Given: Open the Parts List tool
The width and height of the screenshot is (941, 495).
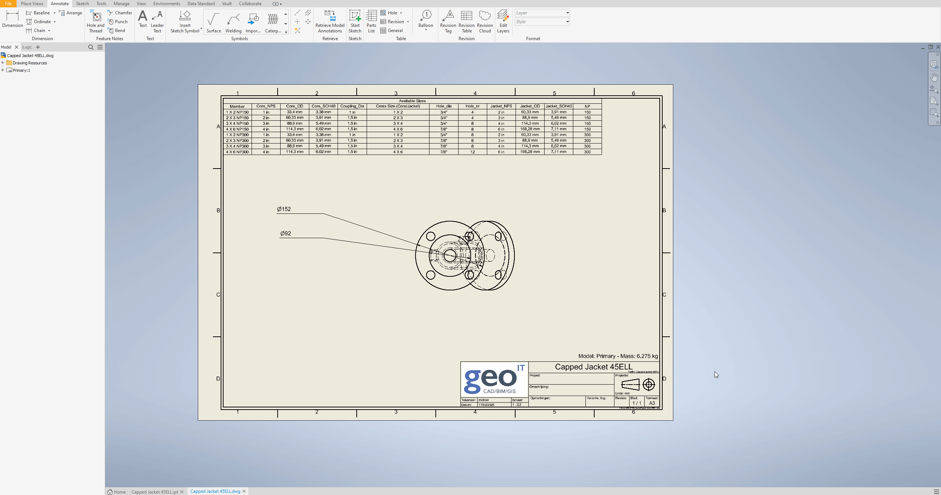Looking at the screenshot, I should click(x=371, y=21).
